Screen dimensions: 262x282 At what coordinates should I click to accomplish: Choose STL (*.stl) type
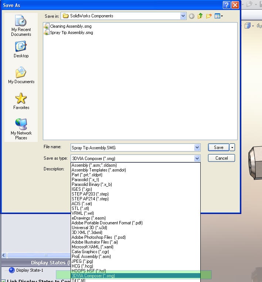pos(135,208)
